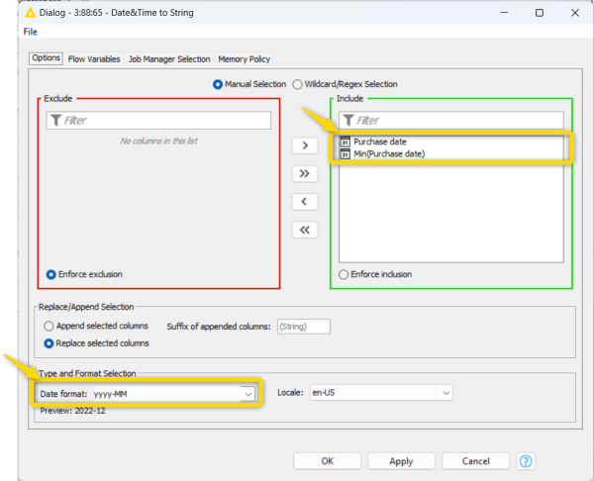Select Wildcard/Regex Selection radio button
594x481 pixels.
coord(297,84)
